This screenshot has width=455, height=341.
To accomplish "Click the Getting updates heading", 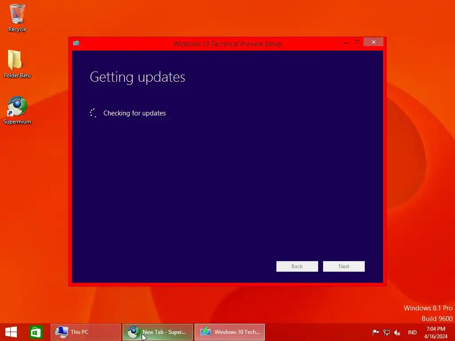I will [137, 77].
